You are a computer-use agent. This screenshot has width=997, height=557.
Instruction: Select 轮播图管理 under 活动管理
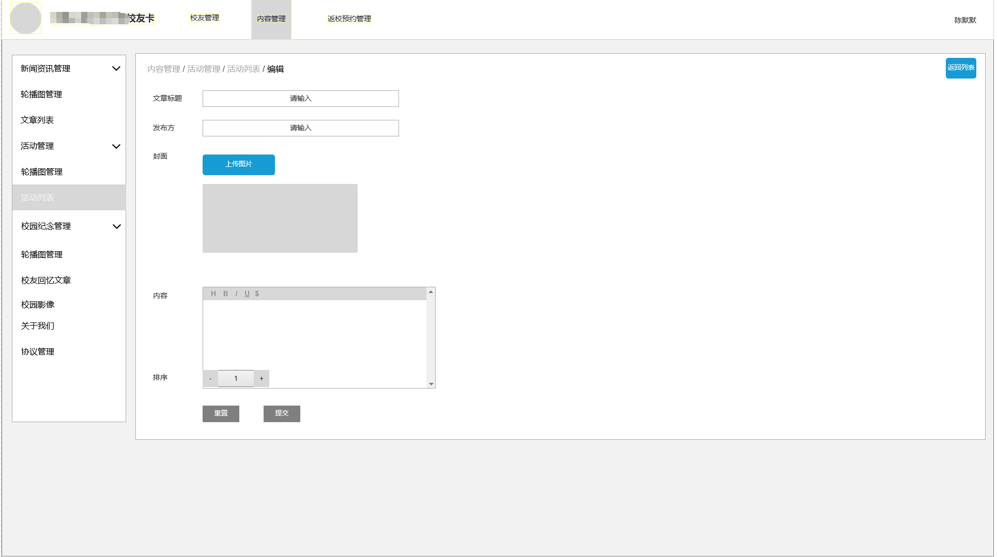[42, 172]
